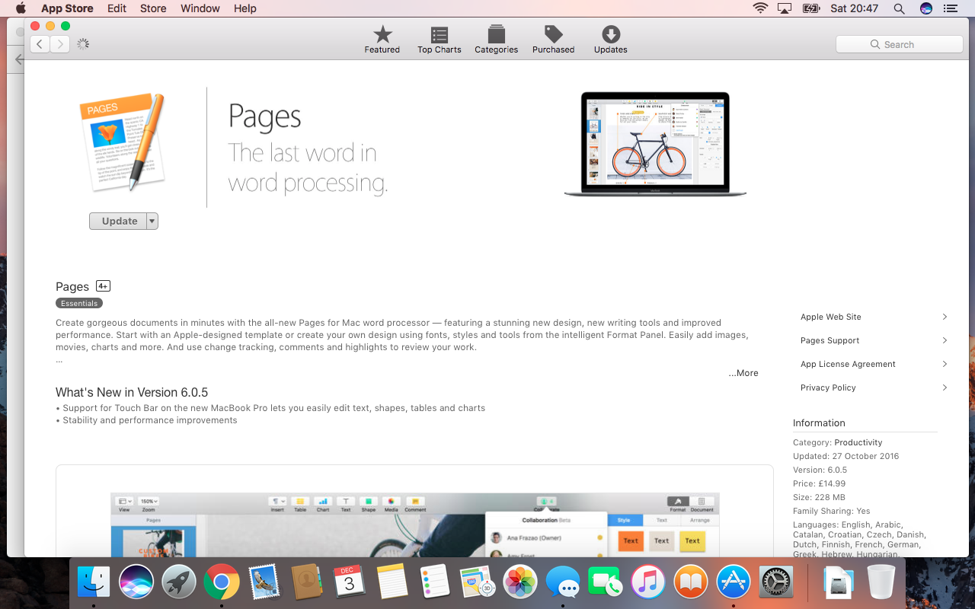Open the Help menu
This screenshot has width=975, height=609.
tap(245, 8)
